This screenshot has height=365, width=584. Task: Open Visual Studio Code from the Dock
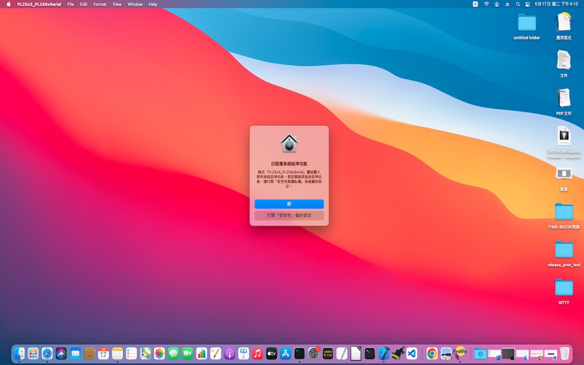[x=412, y=353]
